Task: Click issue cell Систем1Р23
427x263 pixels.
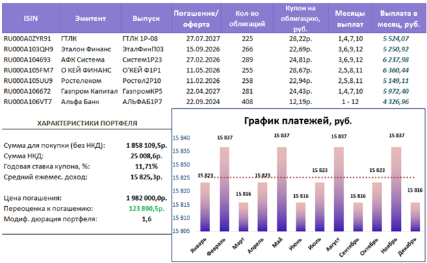Action: [142, 60]
